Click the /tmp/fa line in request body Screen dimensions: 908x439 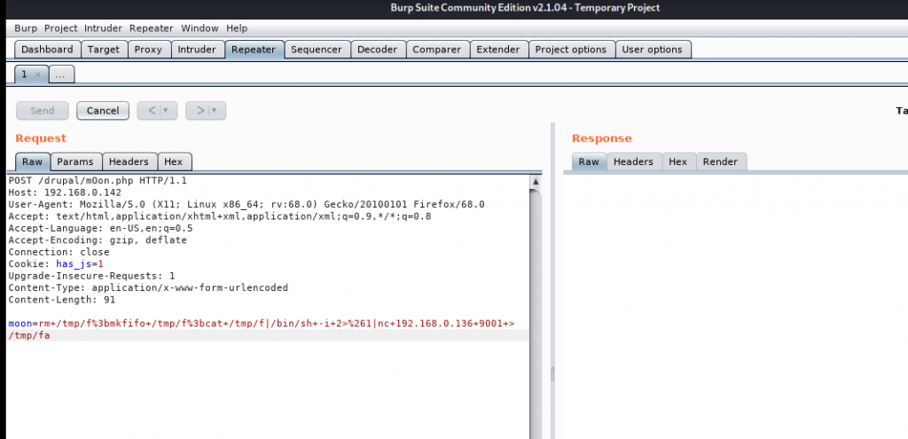tap(29, 335)
